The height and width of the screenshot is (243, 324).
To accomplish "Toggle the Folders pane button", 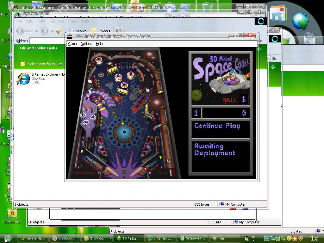I will coord(101,31).
